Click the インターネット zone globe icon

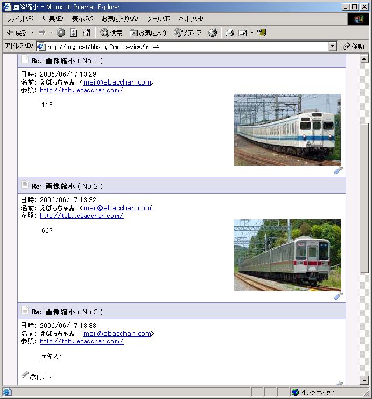click(x=295, y=392)
